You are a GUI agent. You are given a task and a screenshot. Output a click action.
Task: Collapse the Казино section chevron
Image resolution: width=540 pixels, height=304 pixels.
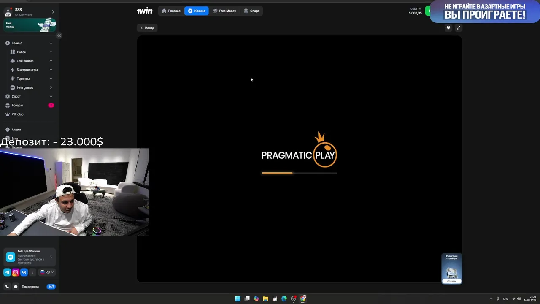[x=51, y=43]
